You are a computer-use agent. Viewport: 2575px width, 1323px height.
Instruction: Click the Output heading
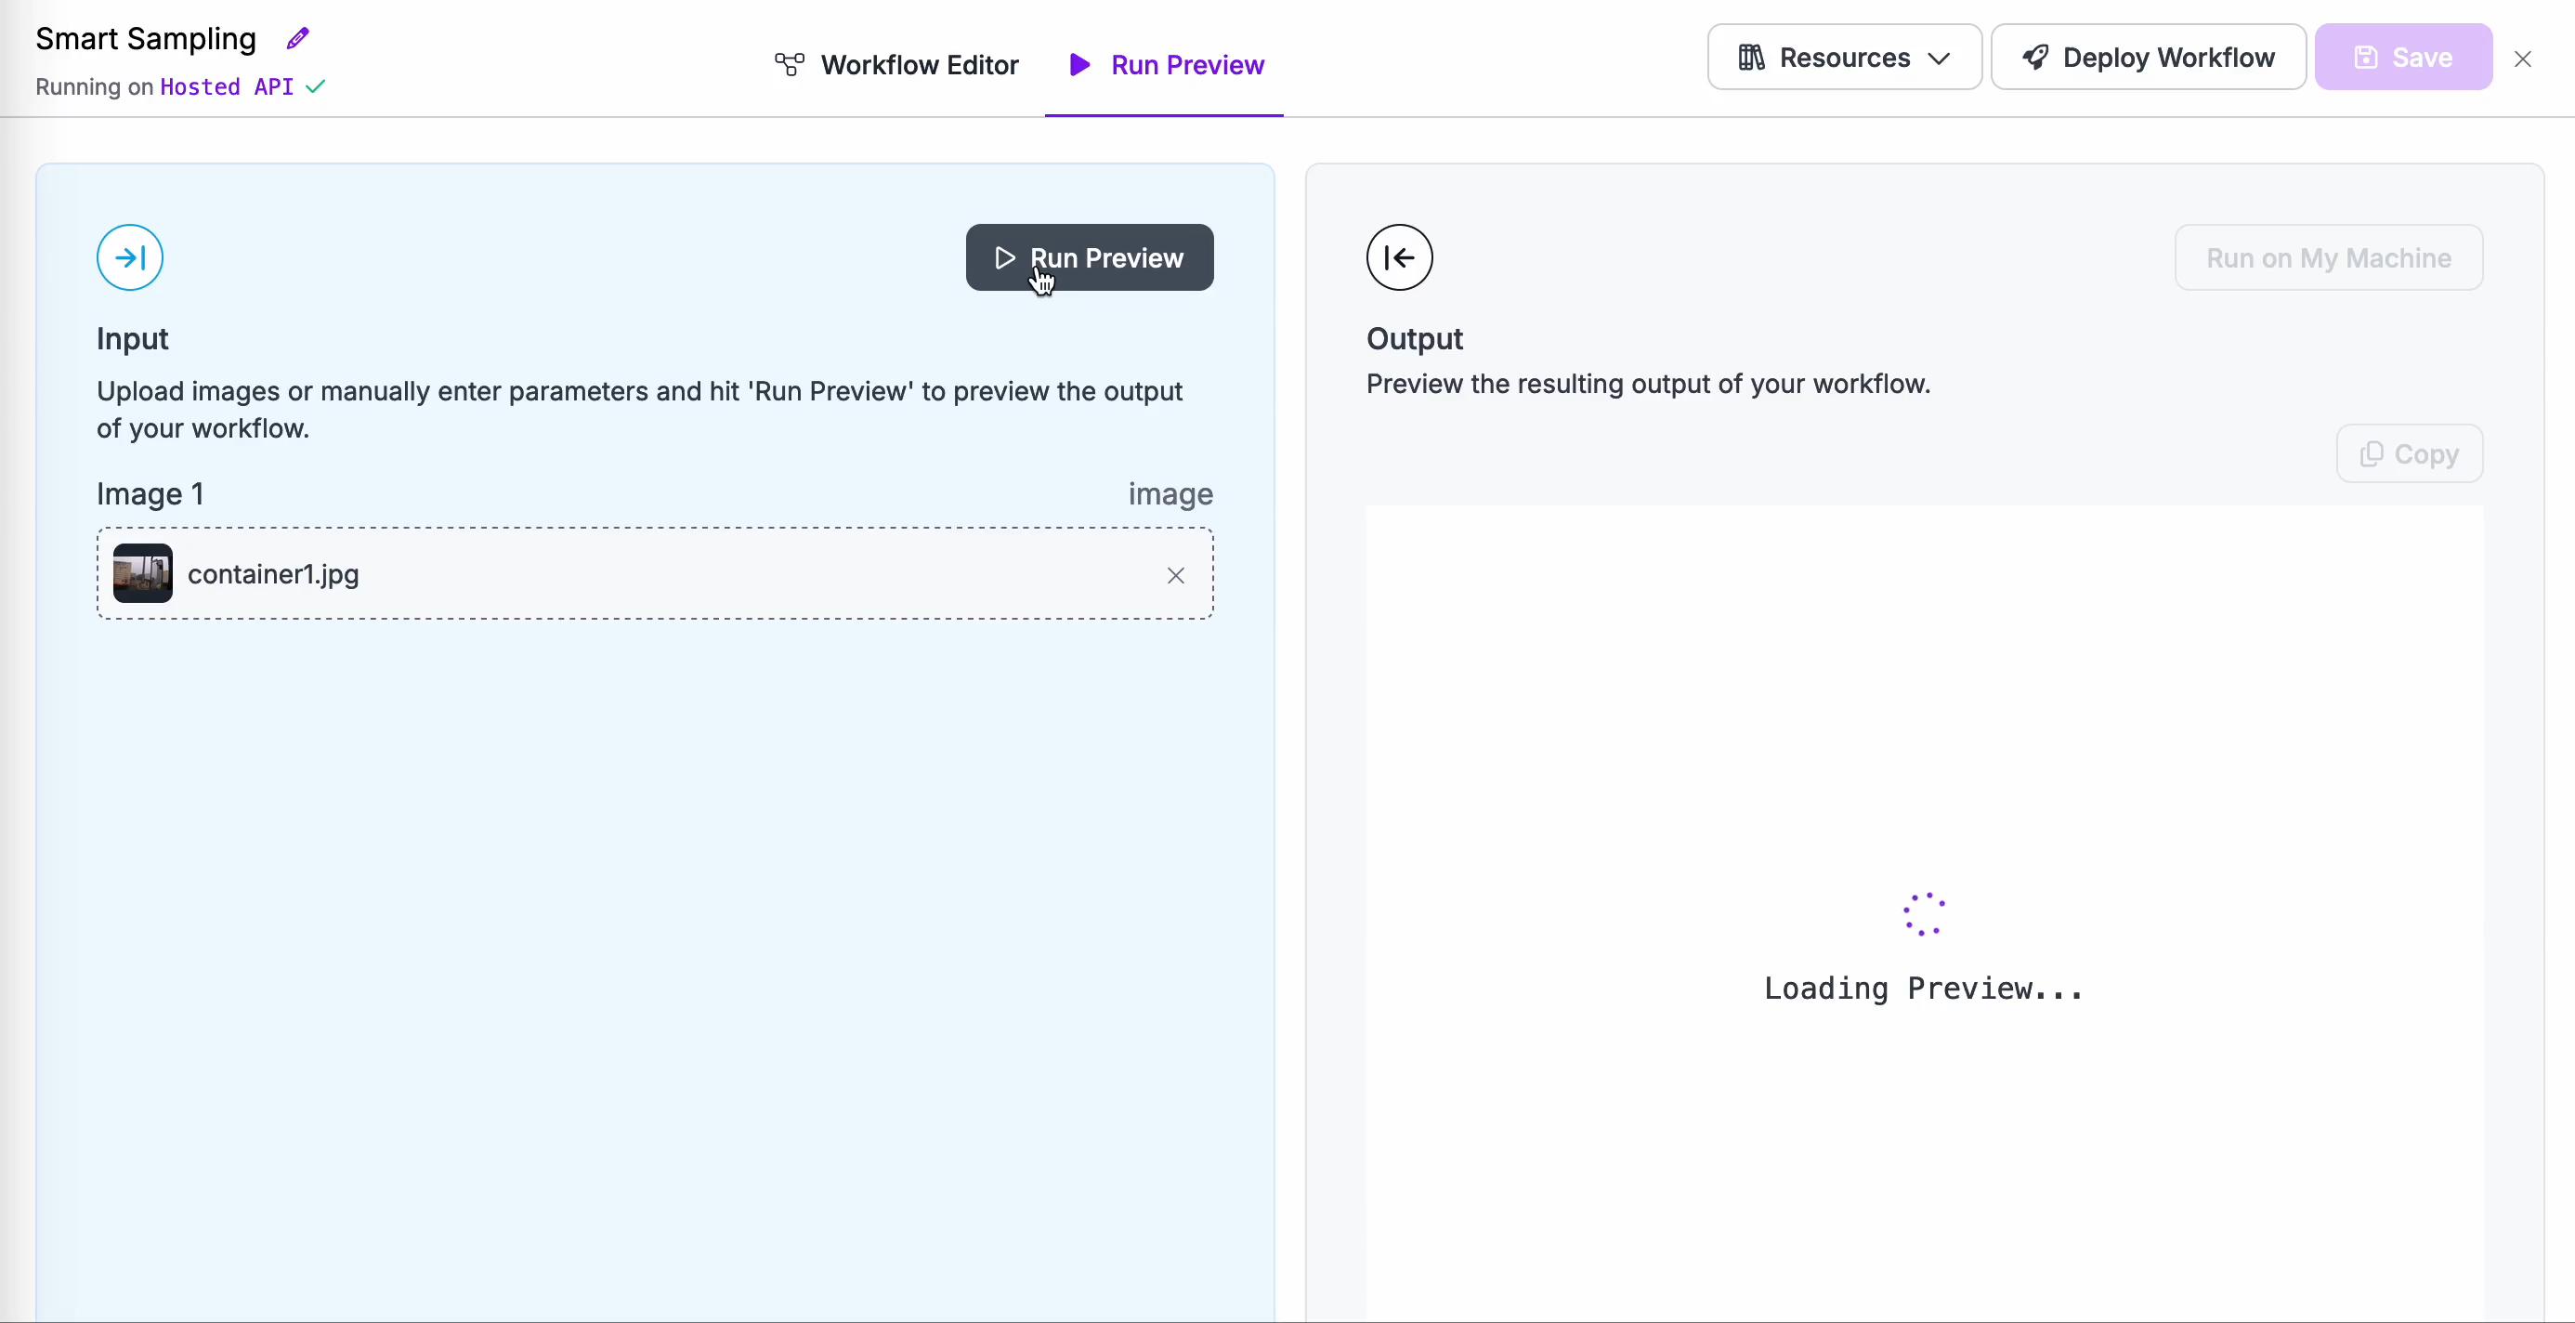point(1415,339)
